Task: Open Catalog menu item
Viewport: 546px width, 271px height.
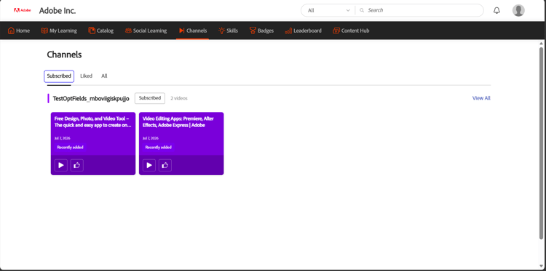Action: (101, 31)
